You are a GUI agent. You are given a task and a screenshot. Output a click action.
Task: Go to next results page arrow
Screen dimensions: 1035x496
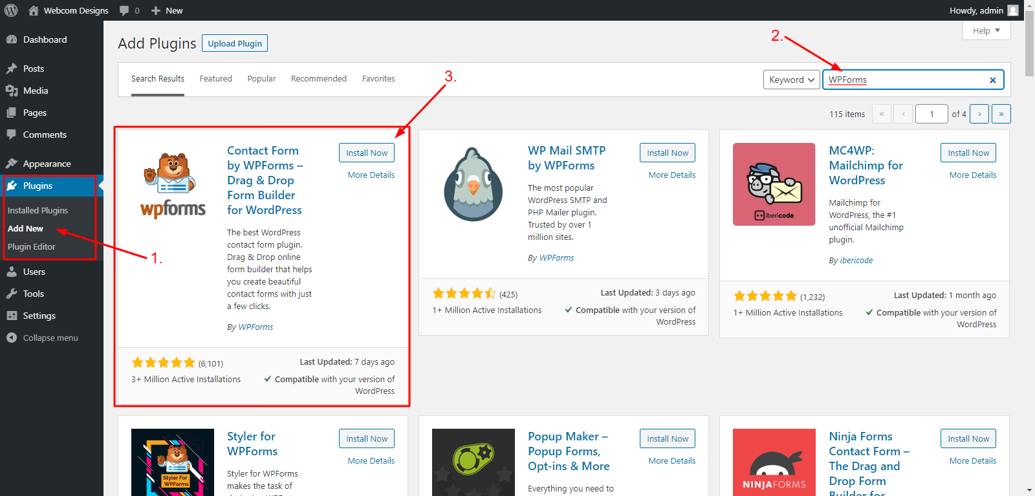pos(979,114)
